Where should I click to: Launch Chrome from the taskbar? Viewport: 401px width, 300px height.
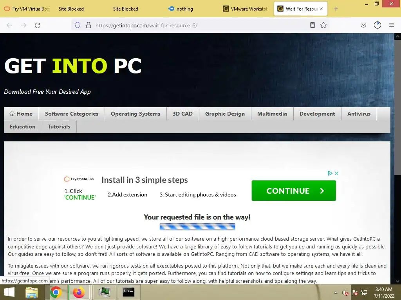click(x=56, y=292)
